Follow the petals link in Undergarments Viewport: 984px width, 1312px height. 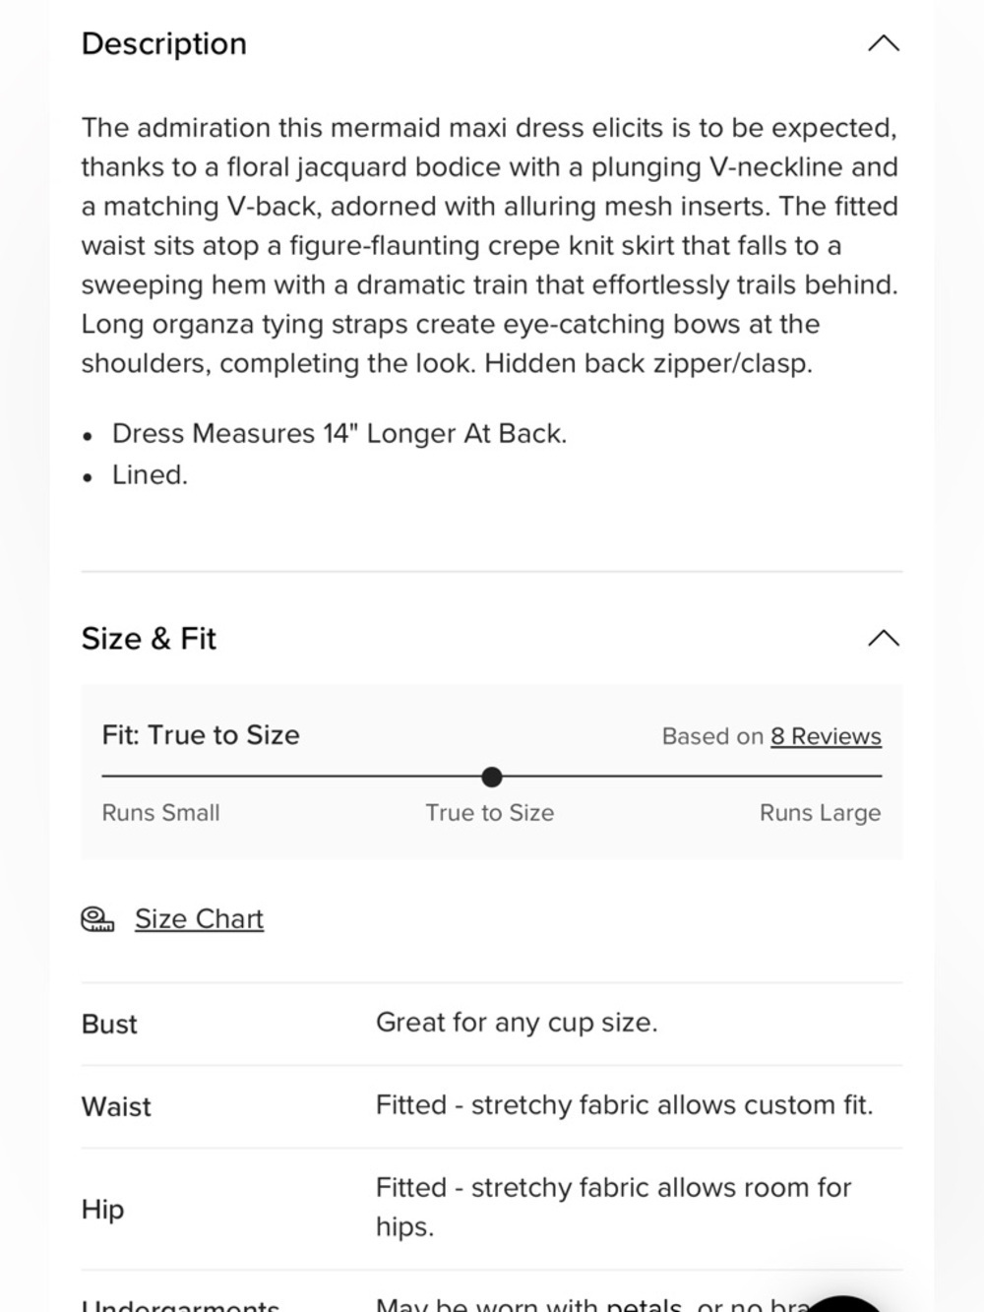(x=645, y=1304)
